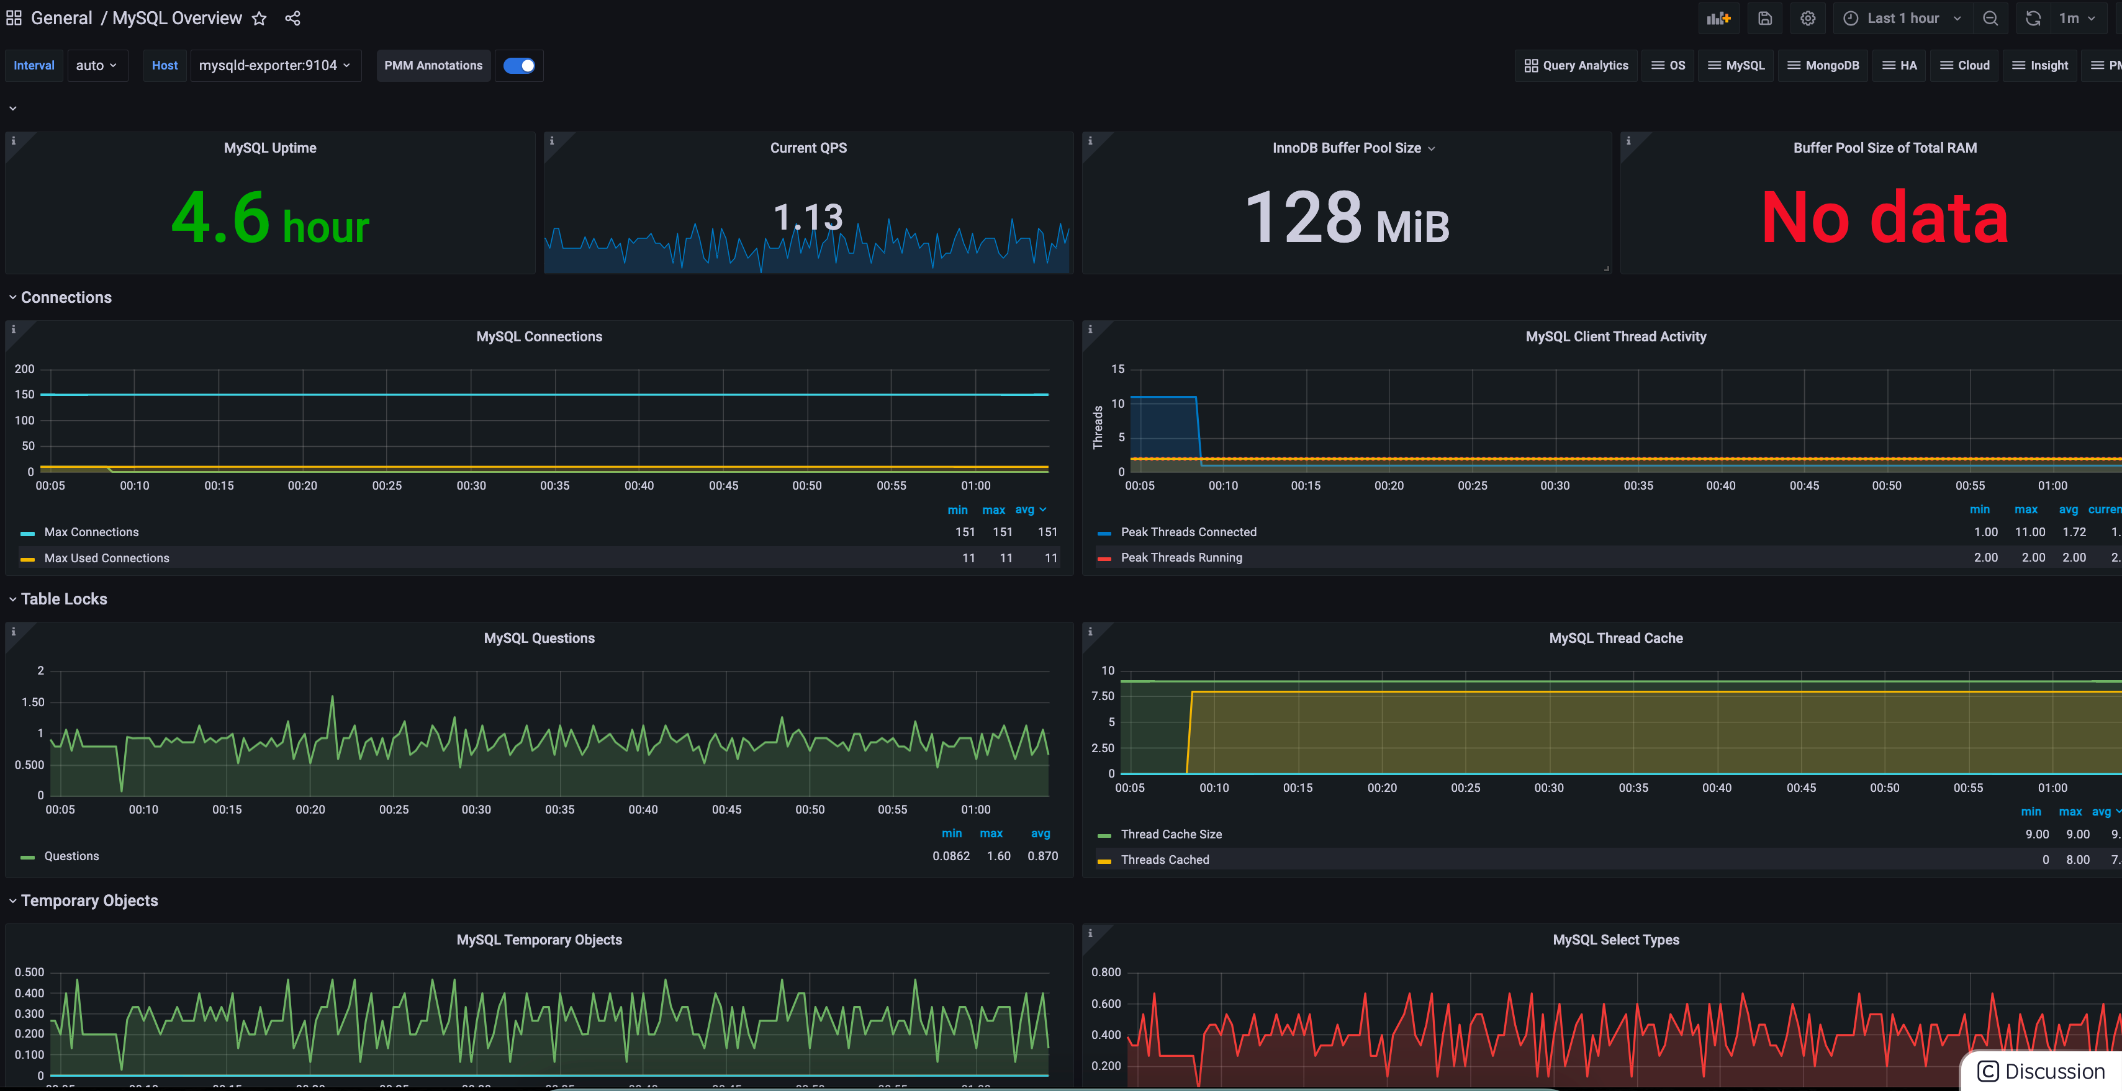This screenshot has width=2122, height=1091.
Task: Open the Query Analytics link
Action: 1576,66
